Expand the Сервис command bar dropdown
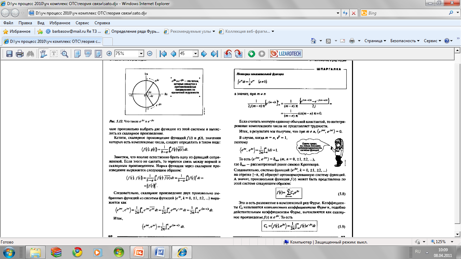The width and height of the screenshot is (461, 259). (x=432, y=41)
